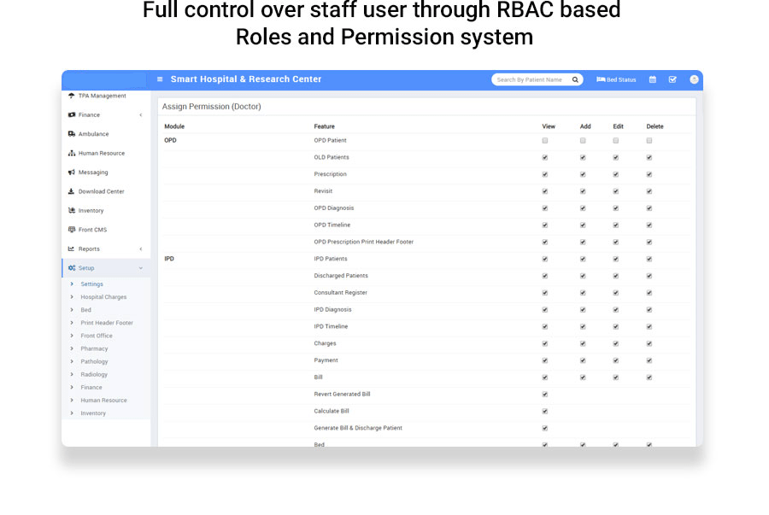The height and width of the screenshot is (515, 769).
Task: Select Pharmacy in Setup submenu
Action: [x=94, y=348]
